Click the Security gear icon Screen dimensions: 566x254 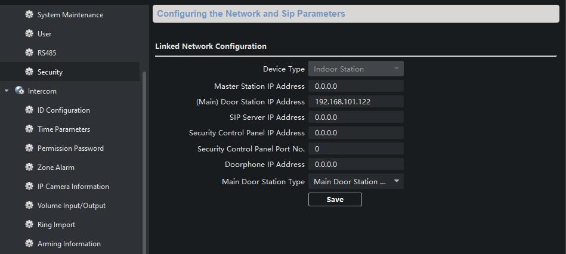pos(29,72)
